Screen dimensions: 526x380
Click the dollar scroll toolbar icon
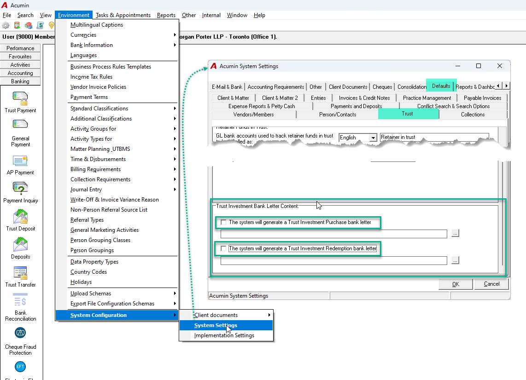tap(40, 25)
